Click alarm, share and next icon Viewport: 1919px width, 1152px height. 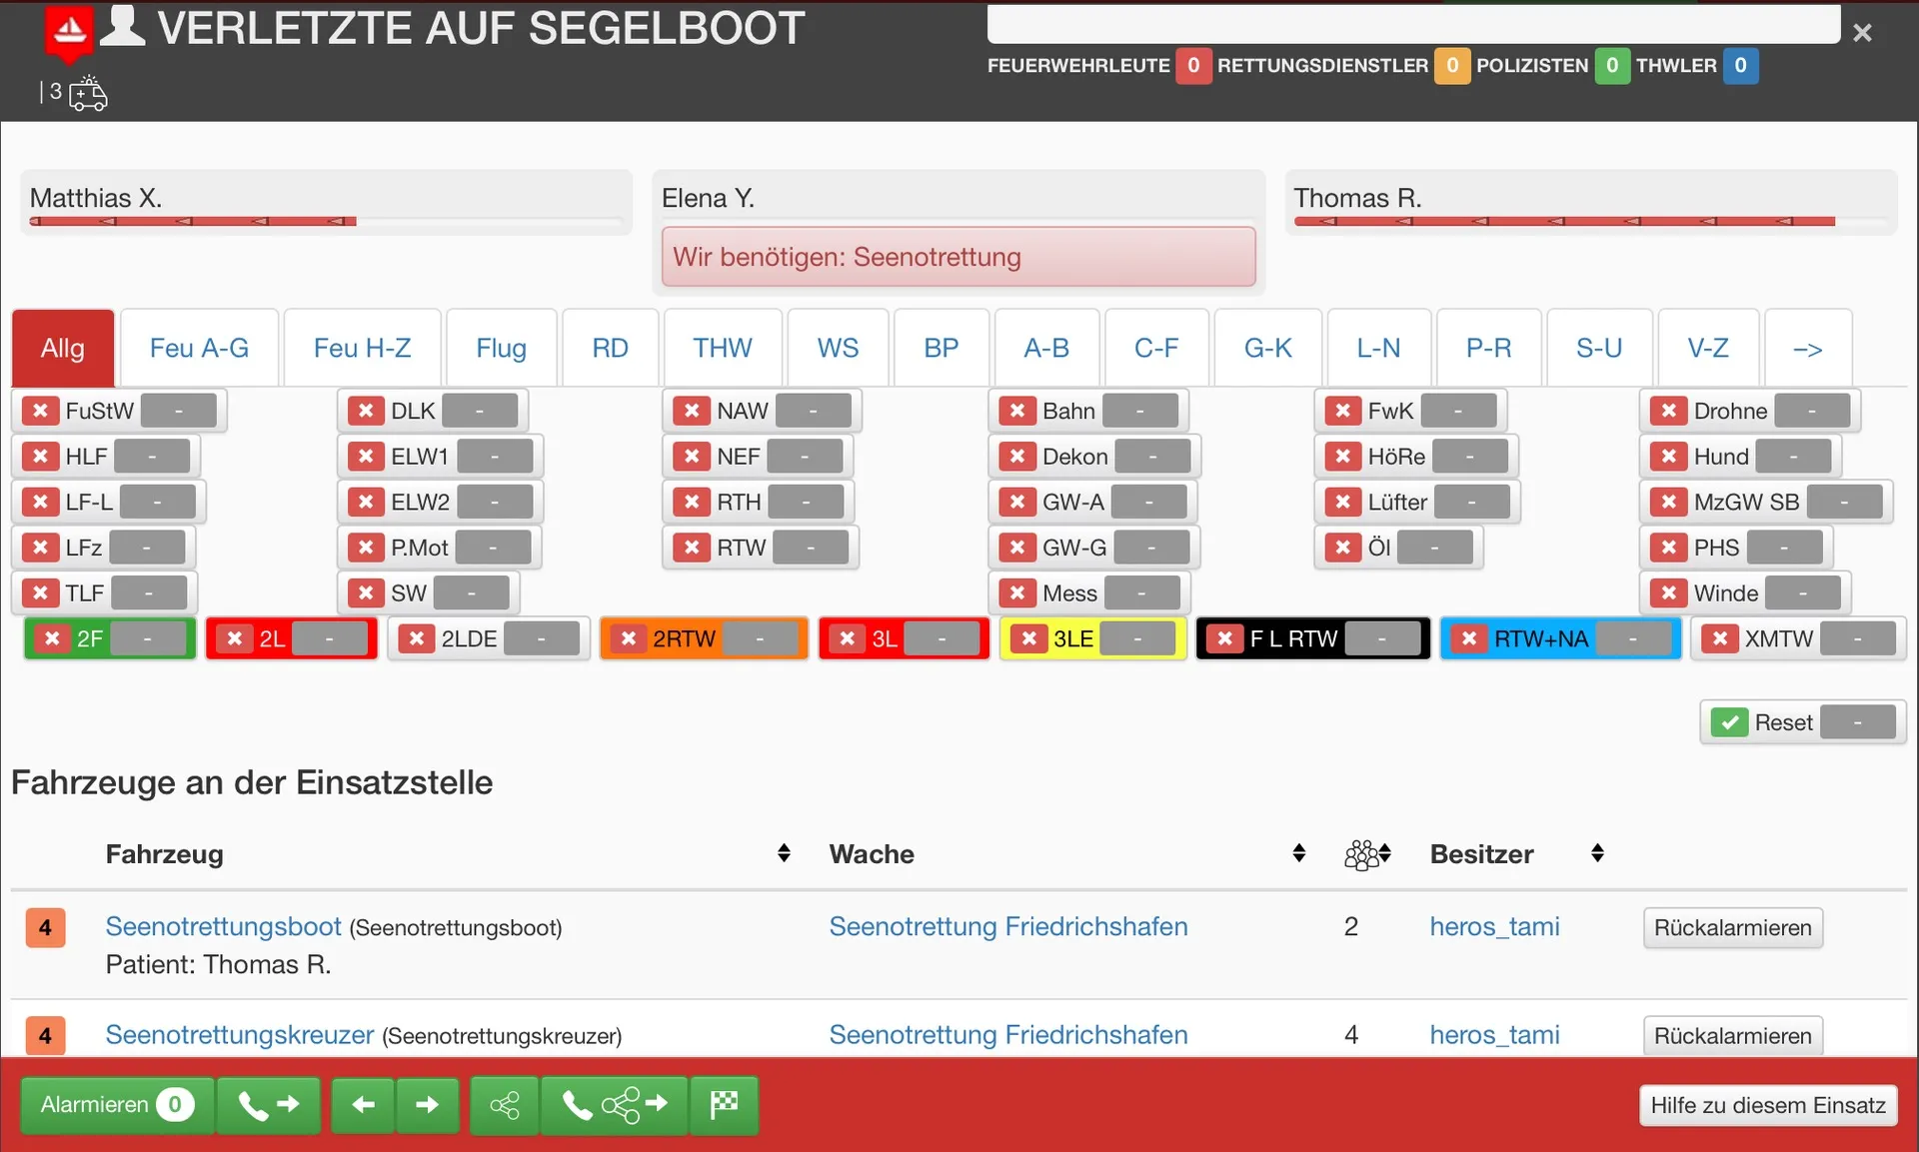click(614, 1105)
